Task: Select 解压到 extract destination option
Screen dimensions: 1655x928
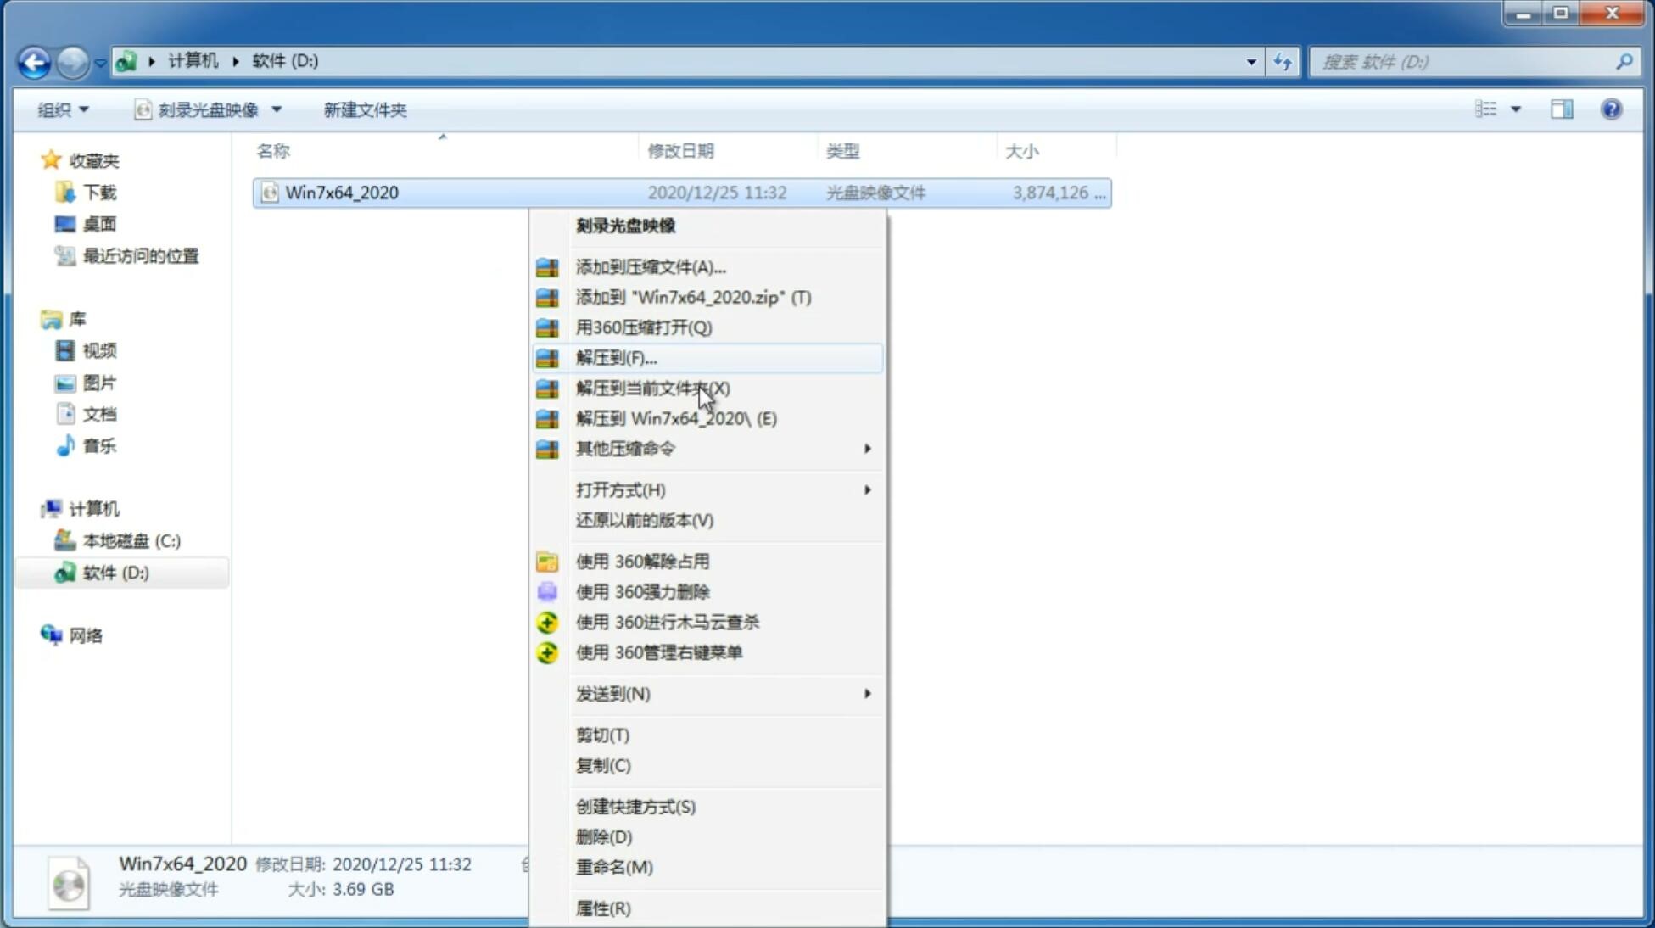Action: point(615,357)
